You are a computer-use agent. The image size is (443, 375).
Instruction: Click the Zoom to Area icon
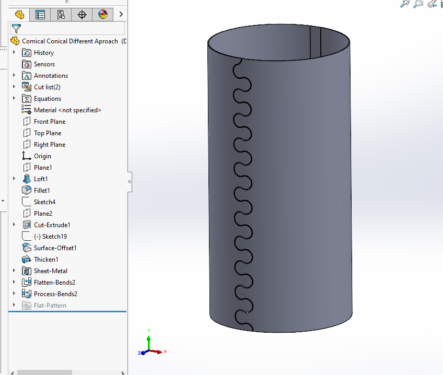[418, 4]
